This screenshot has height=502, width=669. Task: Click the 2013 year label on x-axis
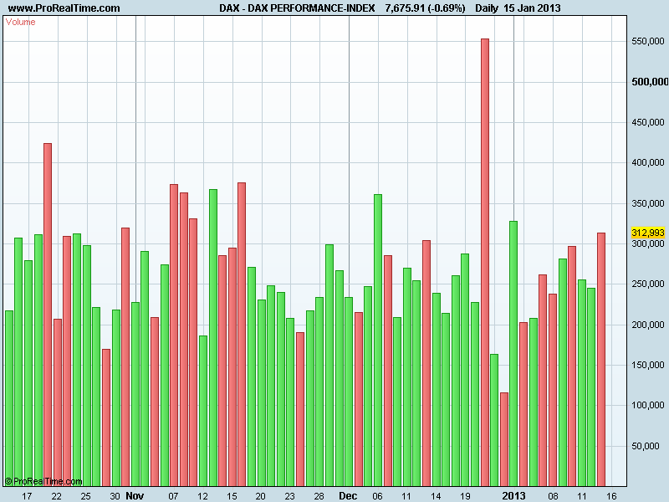[x=513, y=496]
